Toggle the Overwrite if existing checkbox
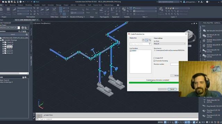Viewport: 222px width, 124px height. pos(154,61)
